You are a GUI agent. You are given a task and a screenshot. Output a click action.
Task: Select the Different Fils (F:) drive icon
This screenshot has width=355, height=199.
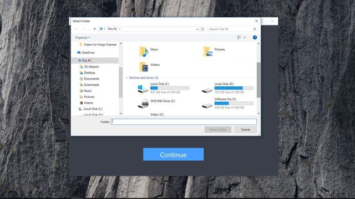[x=207, y=106]
